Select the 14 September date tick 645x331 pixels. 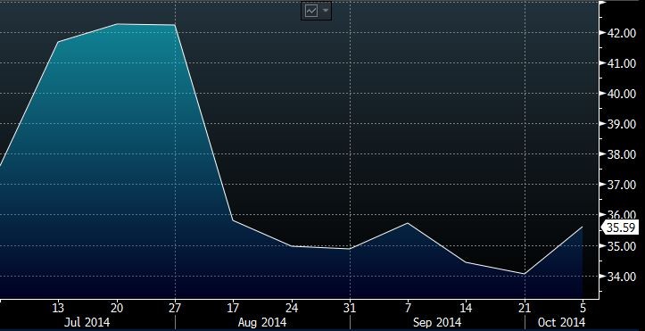466,308
